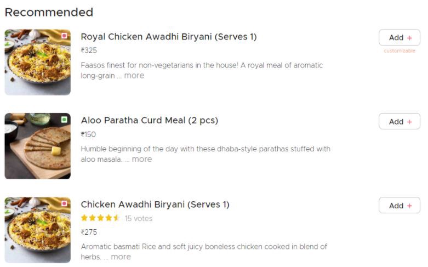Add Royal Chicken Awadhi Biryani to cart

[399, 38]
